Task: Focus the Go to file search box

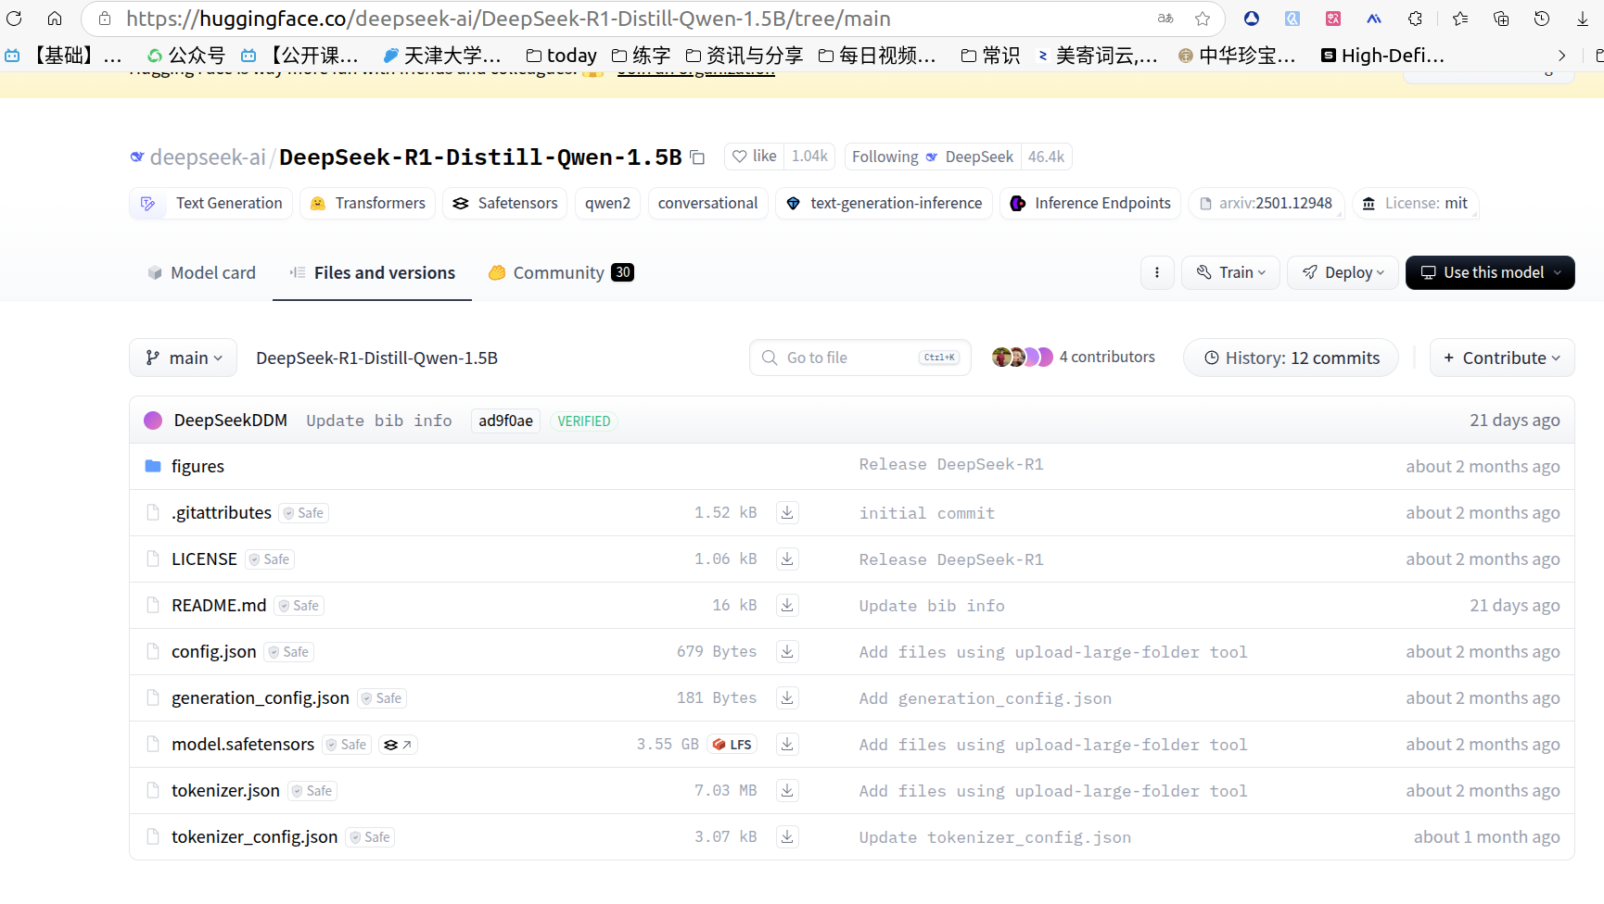Action: (860, 358)
